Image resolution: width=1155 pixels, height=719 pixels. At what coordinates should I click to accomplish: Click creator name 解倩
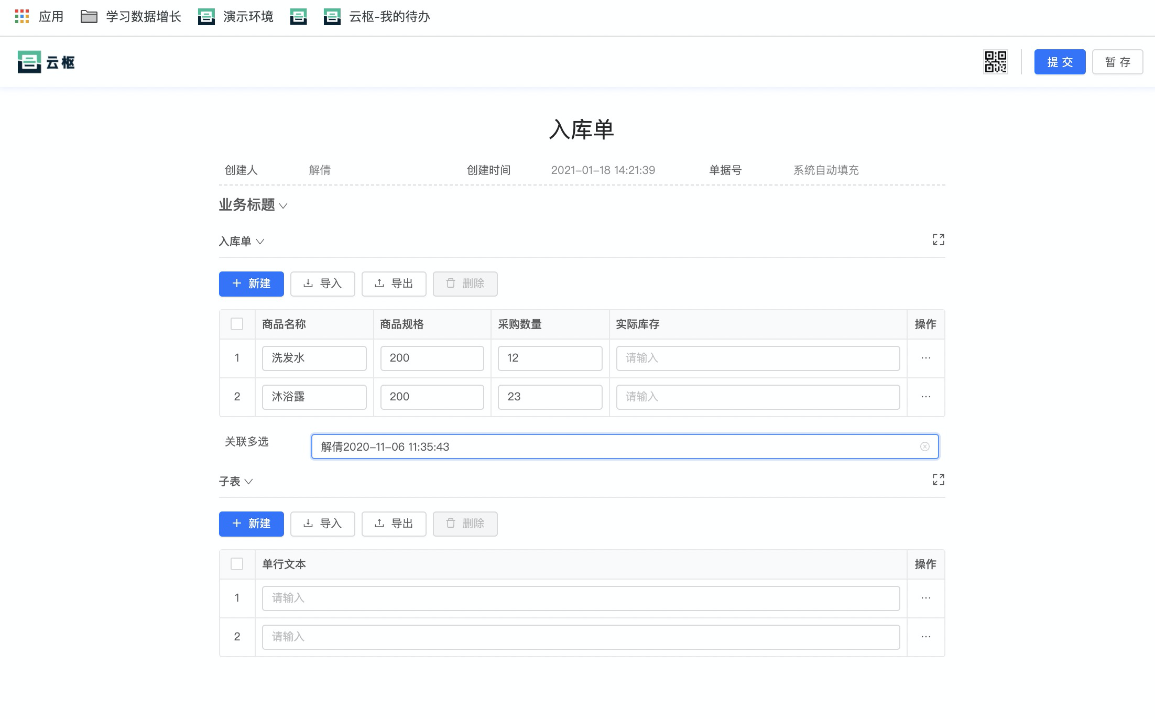click(320, 170)
